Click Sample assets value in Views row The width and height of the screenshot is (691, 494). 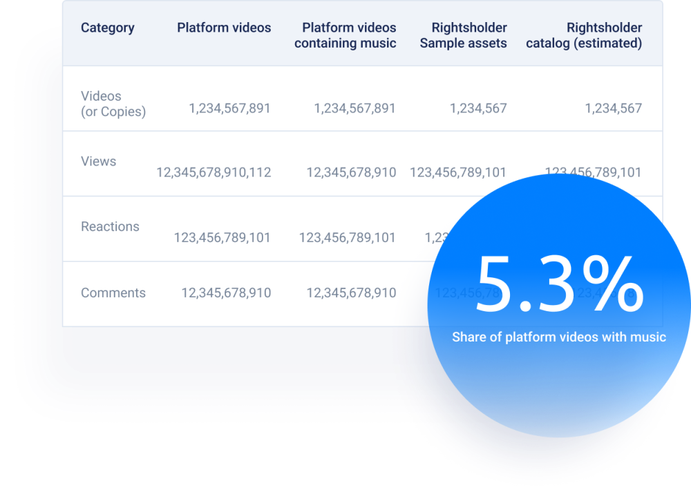click(x=458, y=172)
